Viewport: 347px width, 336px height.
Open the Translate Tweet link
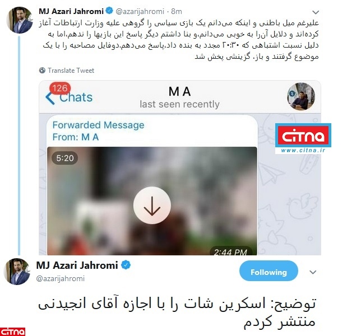pyautogui.click(x=71, y=71)
